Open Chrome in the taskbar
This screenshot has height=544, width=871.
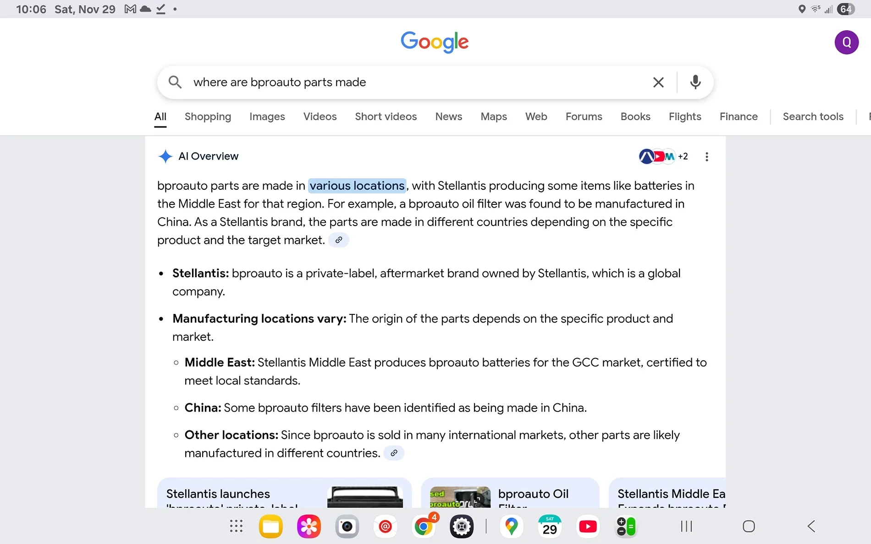(424, 526)
